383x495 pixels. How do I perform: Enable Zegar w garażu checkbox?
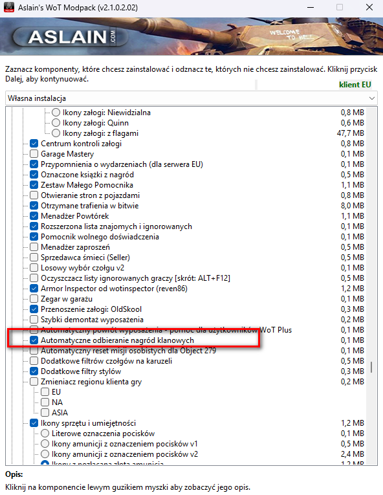(x=34, y=299)
